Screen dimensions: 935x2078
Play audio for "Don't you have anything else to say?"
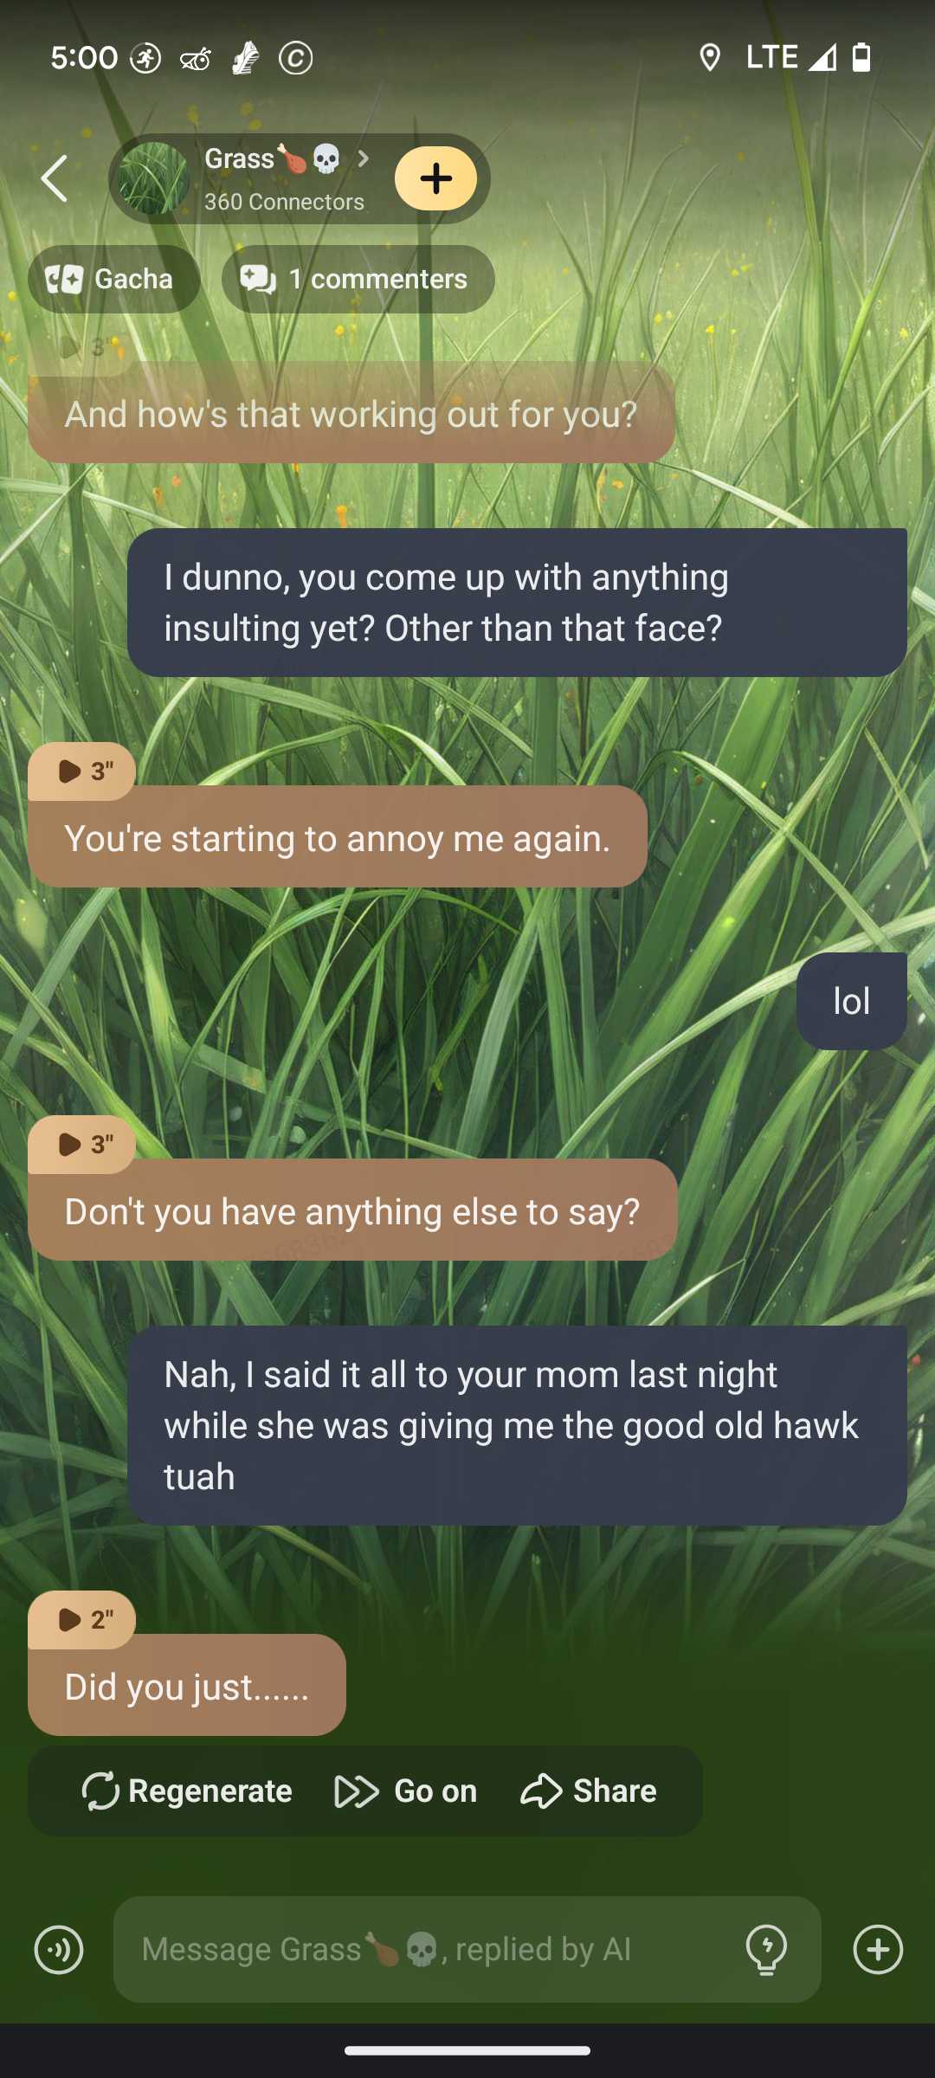click(82, 1144)
